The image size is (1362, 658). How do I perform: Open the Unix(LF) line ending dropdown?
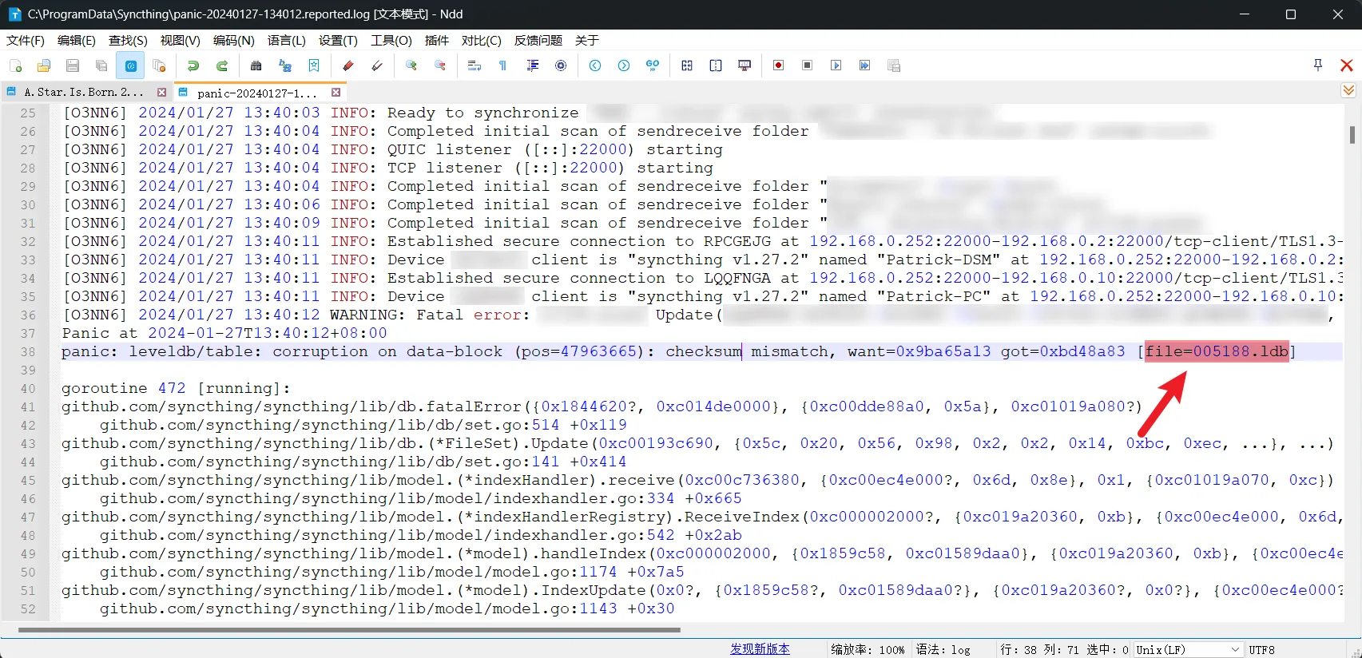click(x=1189, y=650)
